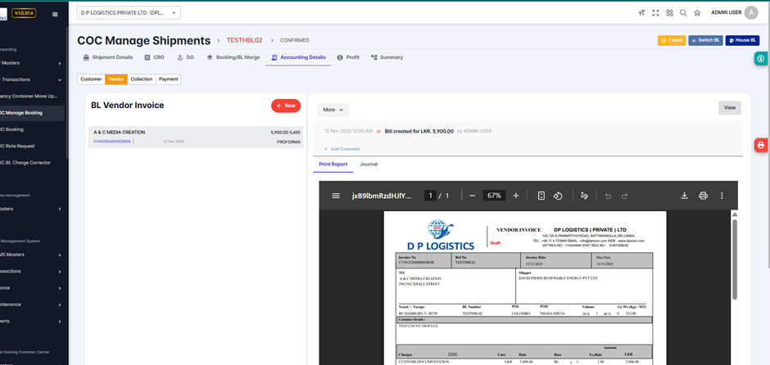Switch to the Payment segment option

click(x=168, y=79)
